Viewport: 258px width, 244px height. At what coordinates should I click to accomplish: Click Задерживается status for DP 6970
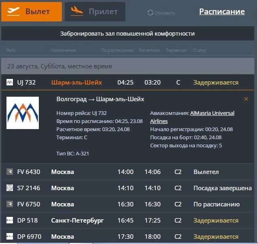pyautogui.click(x=216, y=237)
